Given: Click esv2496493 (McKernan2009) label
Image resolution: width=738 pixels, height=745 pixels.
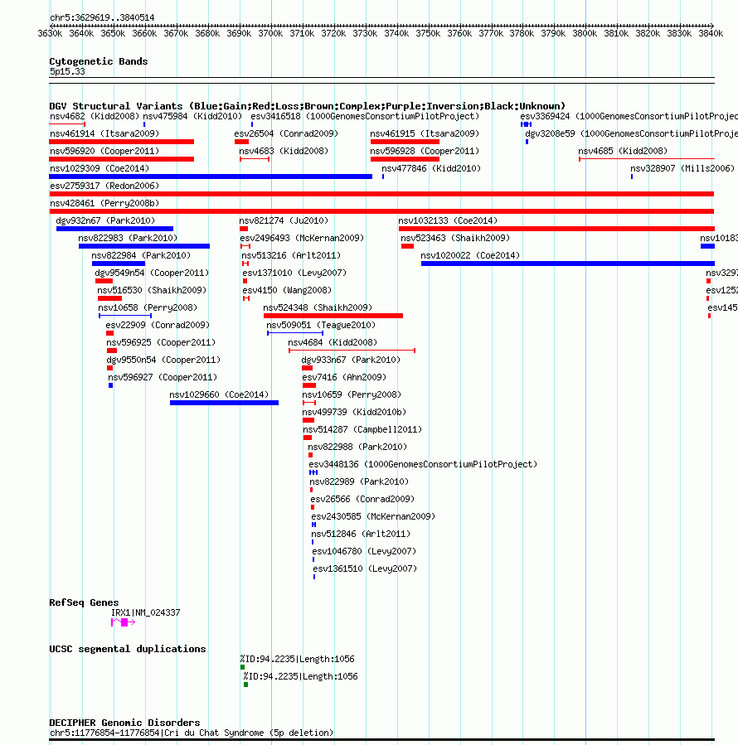Looking at the screenshot, I should click(x=302, y=238).
